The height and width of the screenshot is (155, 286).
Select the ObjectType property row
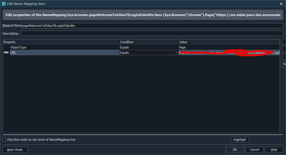[18, 47]
